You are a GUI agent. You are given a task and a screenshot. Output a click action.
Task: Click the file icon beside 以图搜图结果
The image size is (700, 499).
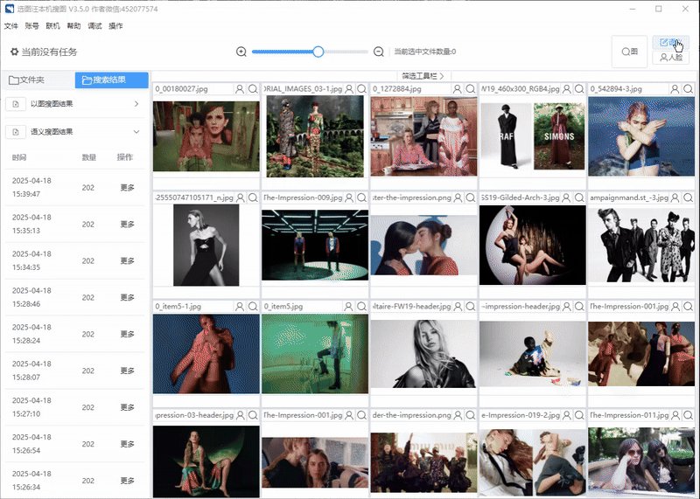(15, 104)
